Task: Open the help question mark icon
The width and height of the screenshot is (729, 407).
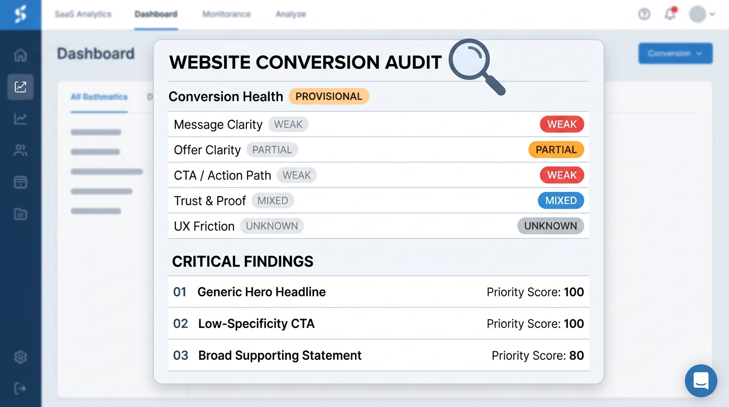Action: [644, 14]
